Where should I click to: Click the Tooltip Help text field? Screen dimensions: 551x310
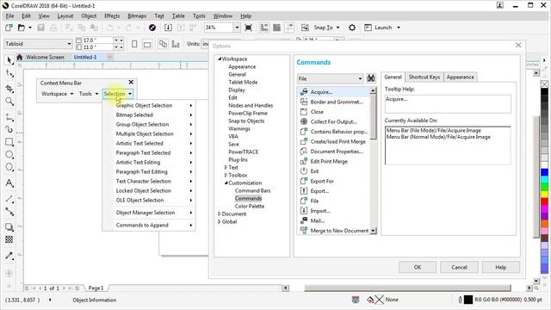[x=448, y=104]
